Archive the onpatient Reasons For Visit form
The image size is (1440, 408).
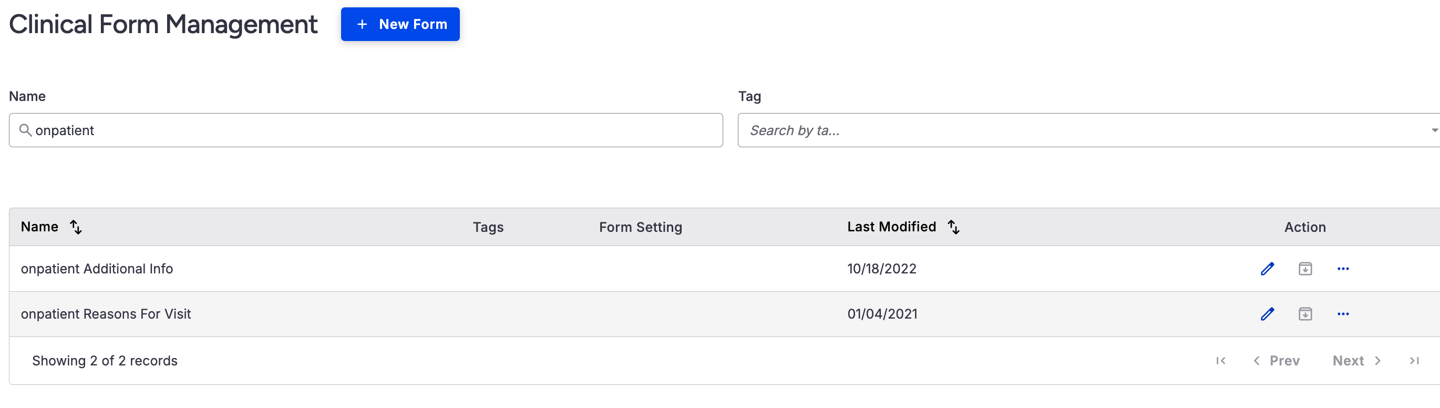coord(1305,314)
